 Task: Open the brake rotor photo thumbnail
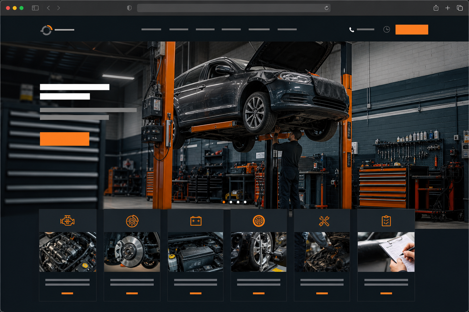point(132,252)
